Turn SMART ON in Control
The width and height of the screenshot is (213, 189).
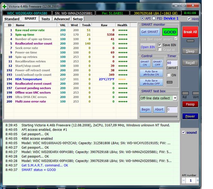(x=145, y=63)
